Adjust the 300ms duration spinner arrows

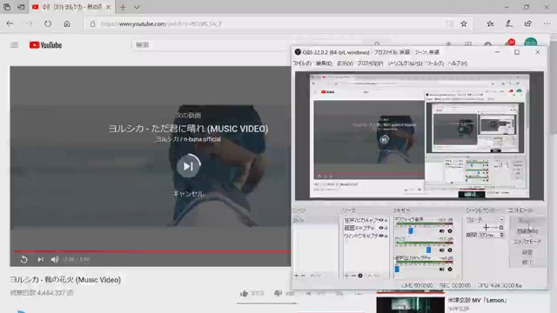click(501, 235)
